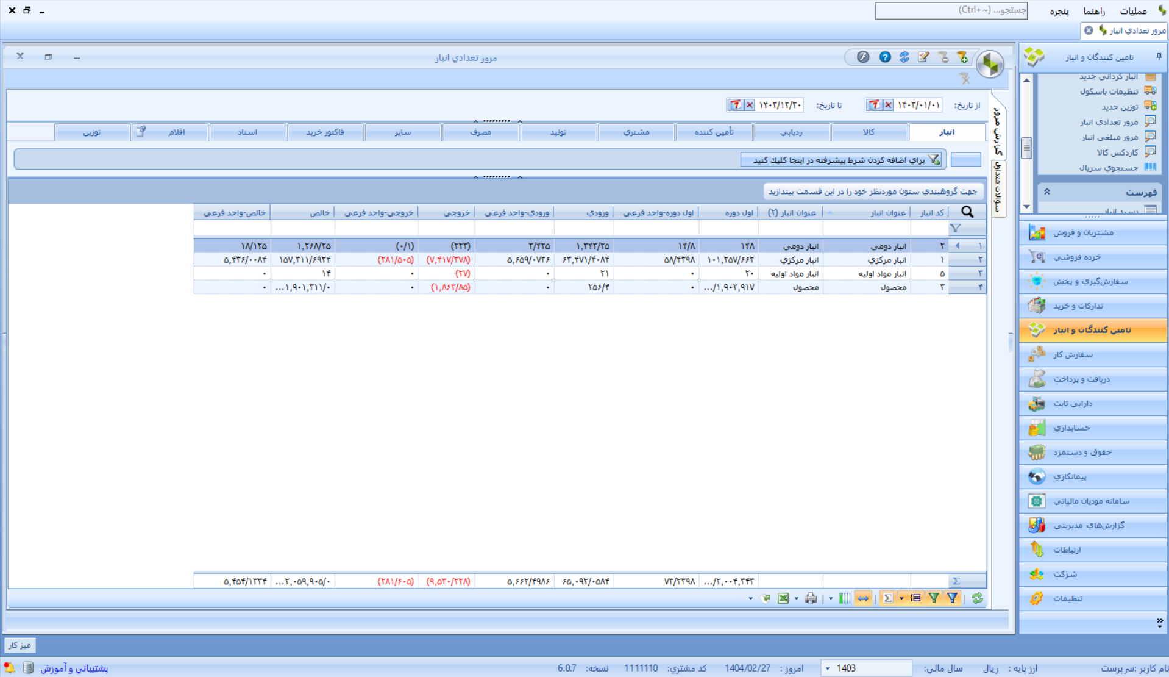Toggle the column auto-width double-arrow button
Screen dimensions: 1169x677
click(863, 598)
